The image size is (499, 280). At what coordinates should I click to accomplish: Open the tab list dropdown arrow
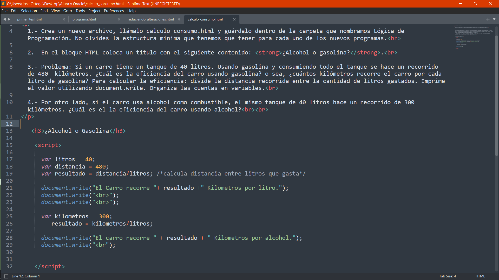click(x=494, y=19)
